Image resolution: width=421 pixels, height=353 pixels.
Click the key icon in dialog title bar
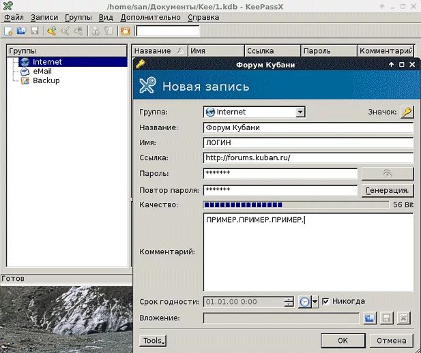141,64
